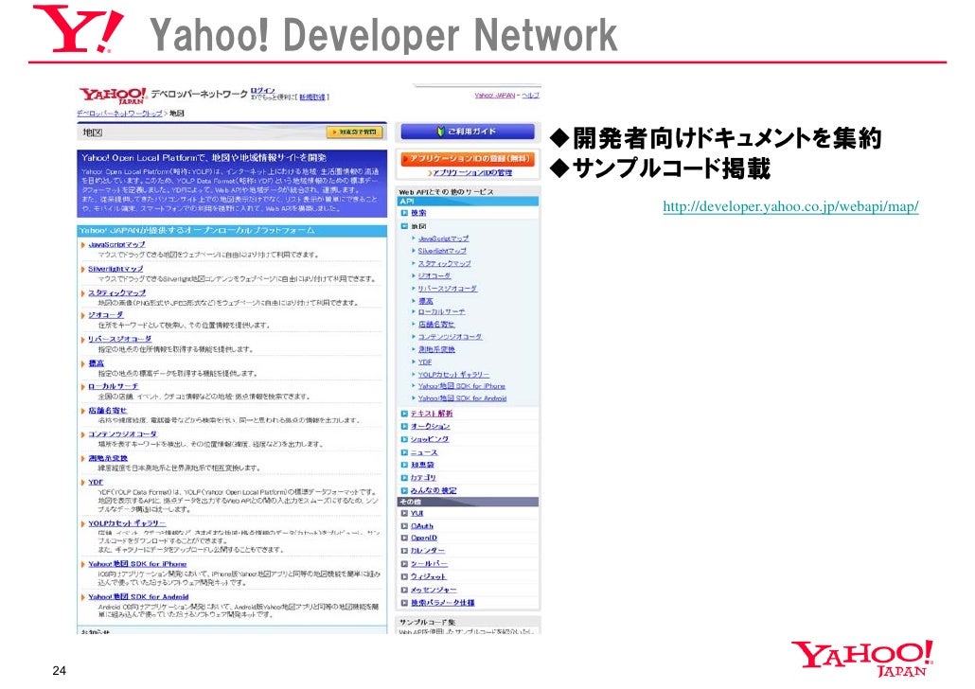Image resolution: width=975 pixels, height=689 pixels.
Task: Open ジオコーダ in the sidebar tree
Action: pyautogui.click(x=434, y=275)
